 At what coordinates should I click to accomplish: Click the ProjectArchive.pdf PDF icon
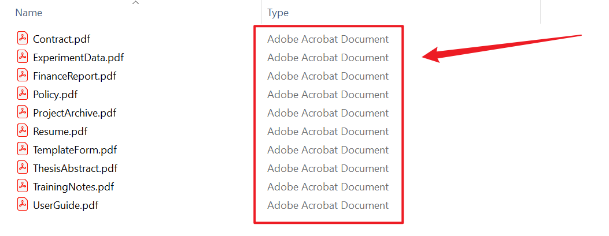[23, 113]
